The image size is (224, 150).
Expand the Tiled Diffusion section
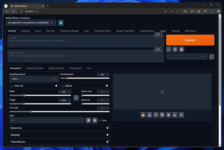click(x=59, y=142)
